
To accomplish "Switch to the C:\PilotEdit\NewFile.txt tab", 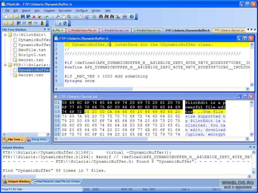I will coord(82,30).
